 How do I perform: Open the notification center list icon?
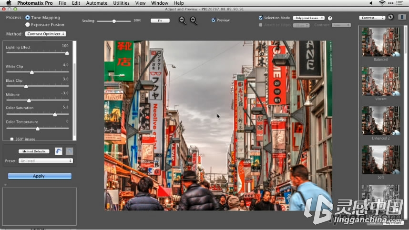pyautogui.click(x=399, y=3)
